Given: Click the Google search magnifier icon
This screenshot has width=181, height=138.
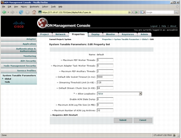Looking at the screenshot, I should click(x=176, y=12).
